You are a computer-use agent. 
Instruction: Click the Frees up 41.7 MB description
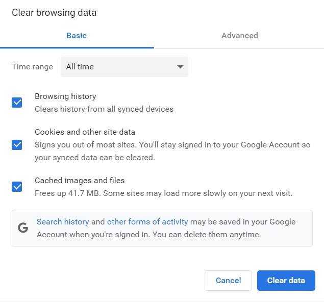coord(164,193)
